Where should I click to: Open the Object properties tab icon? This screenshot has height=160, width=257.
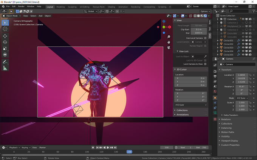tap(215, 98)
